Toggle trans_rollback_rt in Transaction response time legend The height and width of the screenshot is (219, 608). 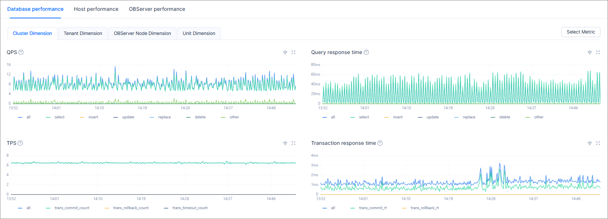[x=424, y=208]
